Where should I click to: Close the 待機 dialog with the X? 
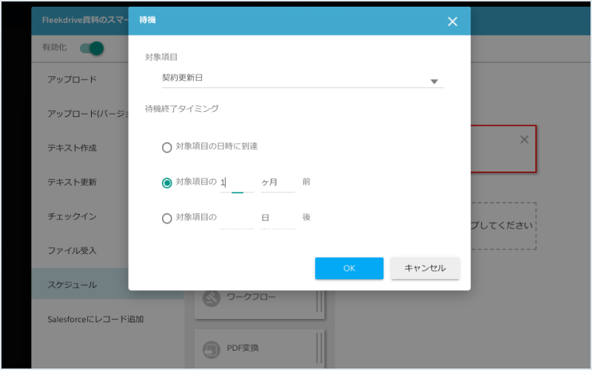[x=452, y=21]
